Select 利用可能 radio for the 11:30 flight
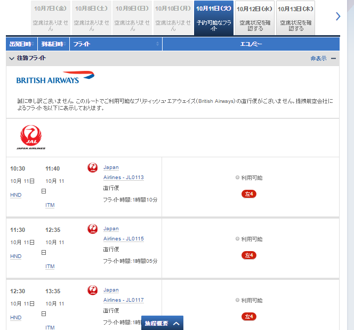 click(x=238, y=239)
